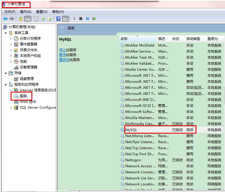
Task: Open the 帮助(H) menu
Action: 58,12
